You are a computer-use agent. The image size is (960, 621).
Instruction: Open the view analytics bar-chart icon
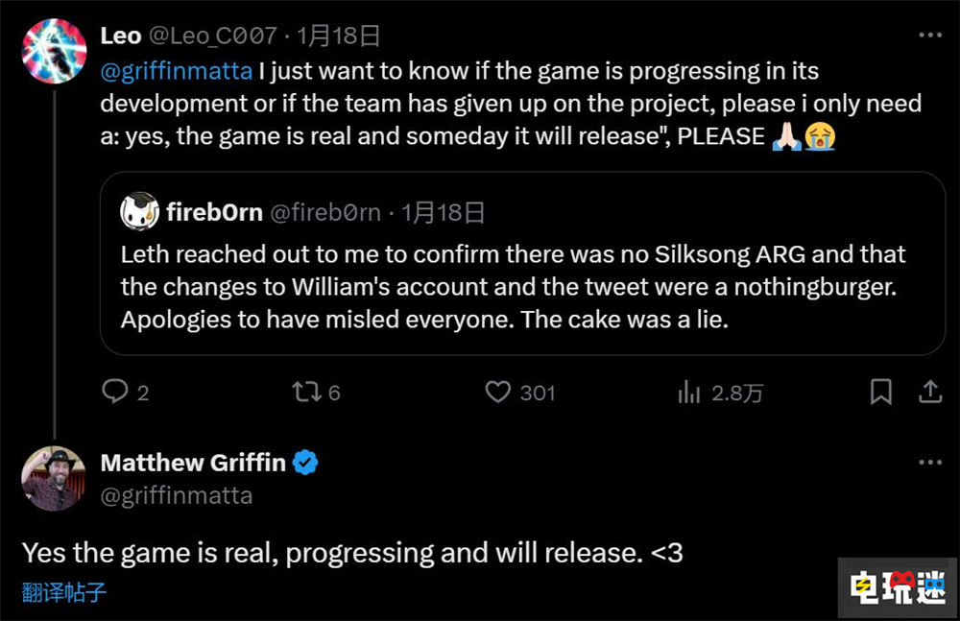click(688, 392)
